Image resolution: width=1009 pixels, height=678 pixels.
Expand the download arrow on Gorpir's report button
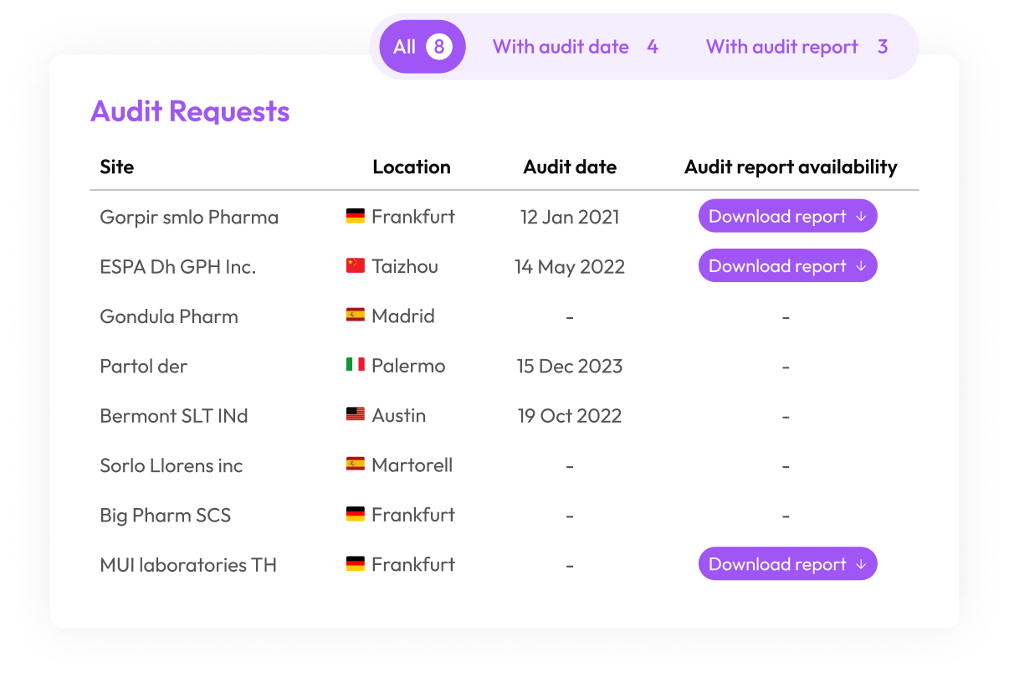861,216
